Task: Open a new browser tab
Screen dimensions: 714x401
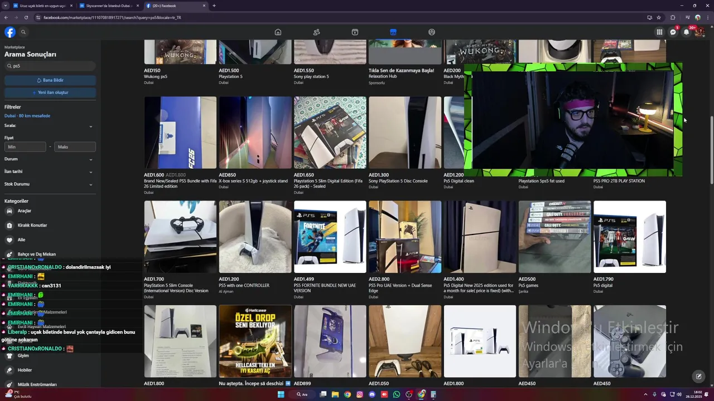Action: point(214,6)
